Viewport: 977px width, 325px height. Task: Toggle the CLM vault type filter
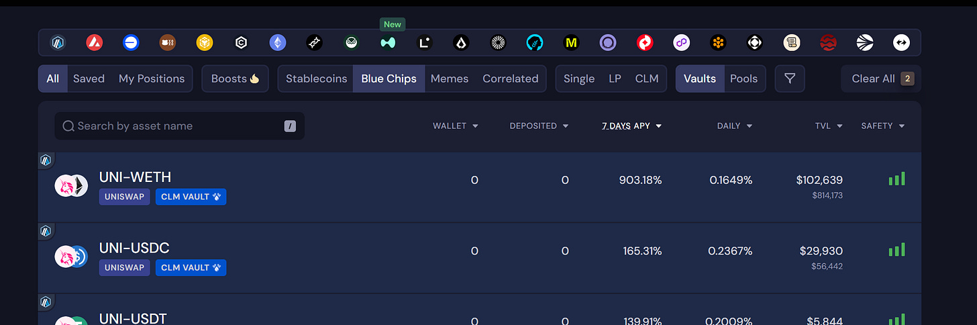pos(647,79)
